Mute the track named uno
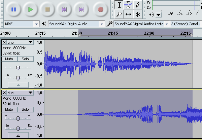Image resolution: width=202 pixels, height=140 pixels. pos(9,59)
